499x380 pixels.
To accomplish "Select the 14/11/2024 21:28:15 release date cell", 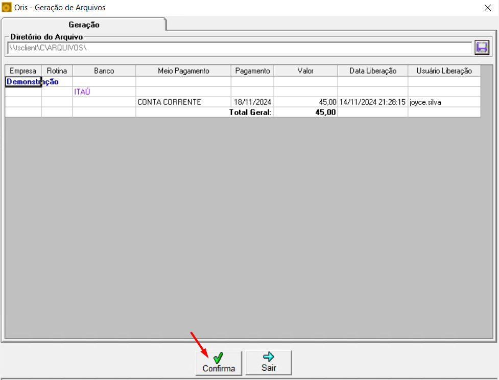I will pyautogui.click(x=373, y=102).
